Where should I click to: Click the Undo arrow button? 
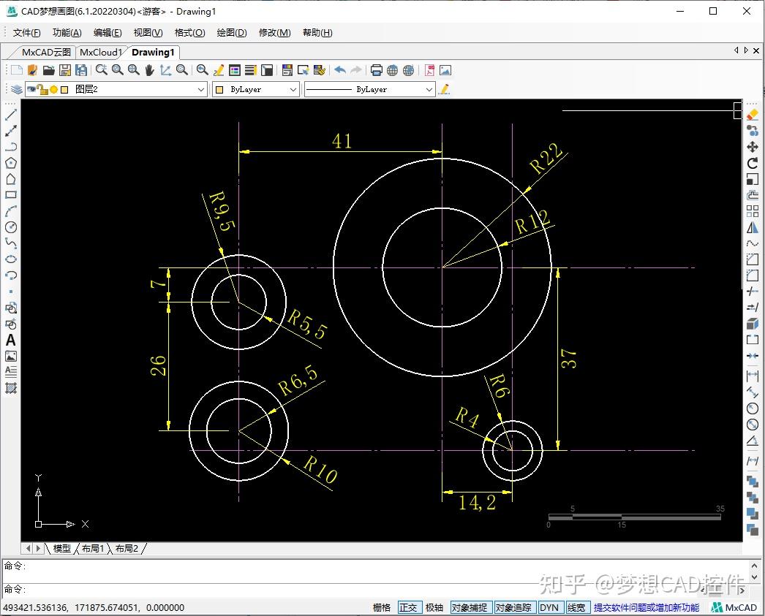tap(340, 70)
